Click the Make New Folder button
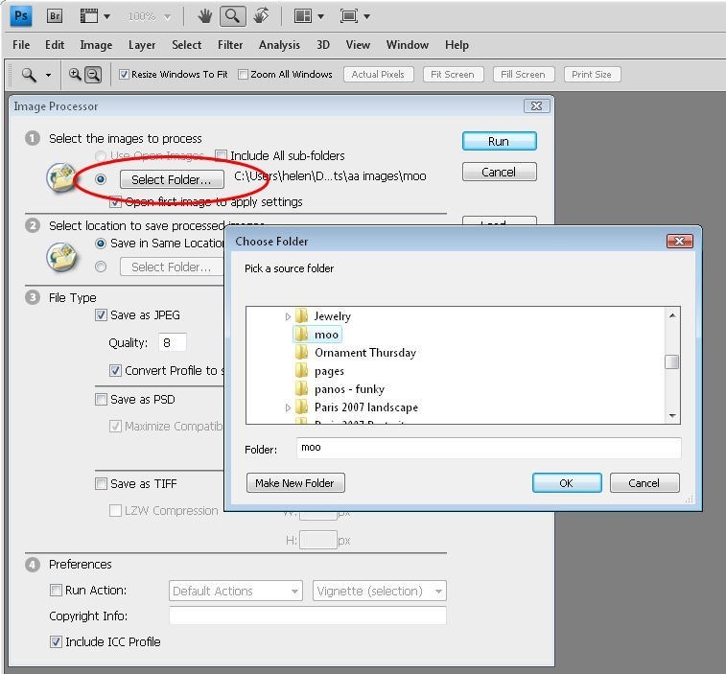The height and width of the screenshot is (674, 726). (295, 483)
